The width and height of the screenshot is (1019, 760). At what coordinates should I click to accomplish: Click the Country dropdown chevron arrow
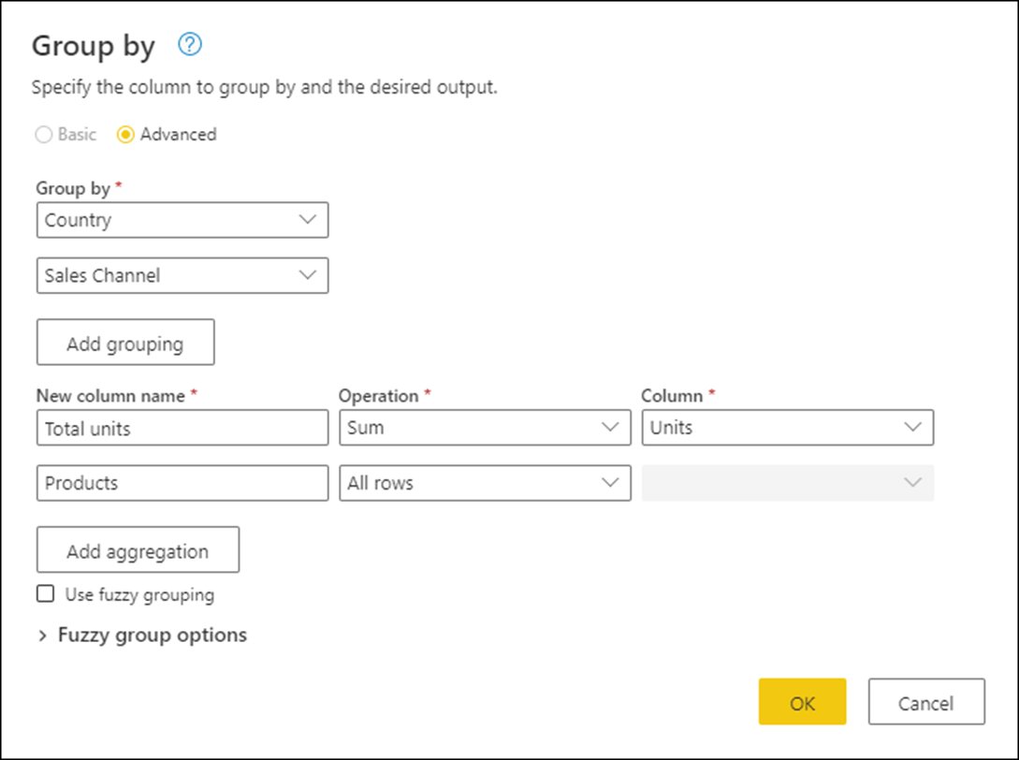point(309,220)
